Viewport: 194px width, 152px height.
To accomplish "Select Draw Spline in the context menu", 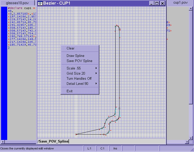I will pos(75,56).
